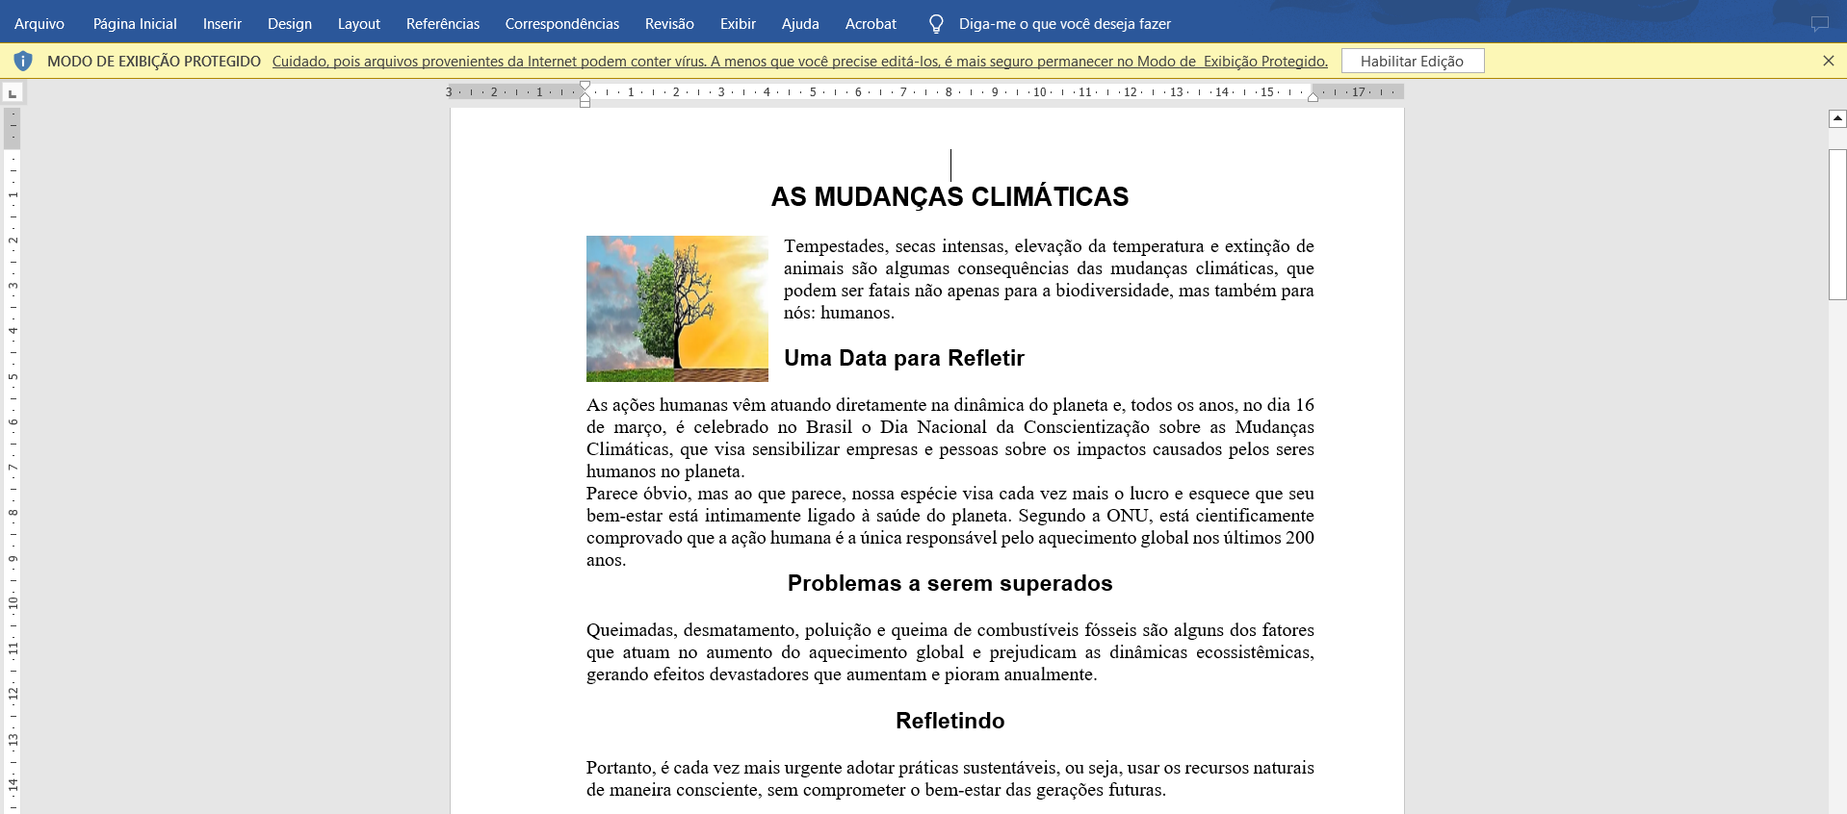Click the right indent ruler marker

(1313, 96)
